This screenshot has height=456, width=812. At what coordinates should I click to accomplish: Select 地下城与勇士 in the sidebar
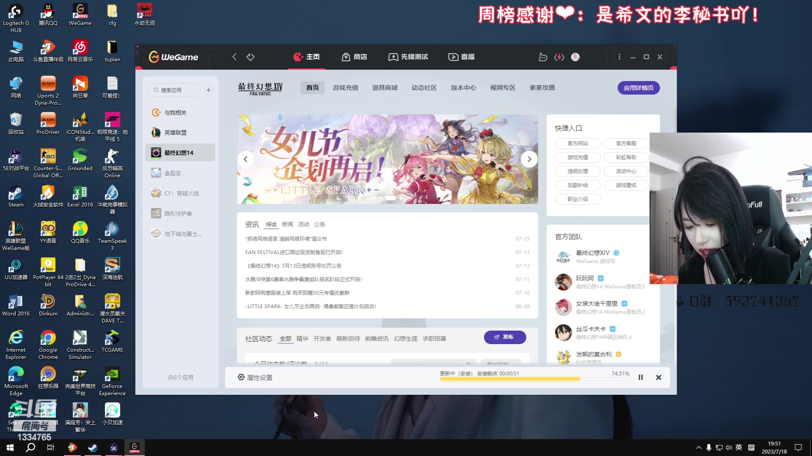180,233
